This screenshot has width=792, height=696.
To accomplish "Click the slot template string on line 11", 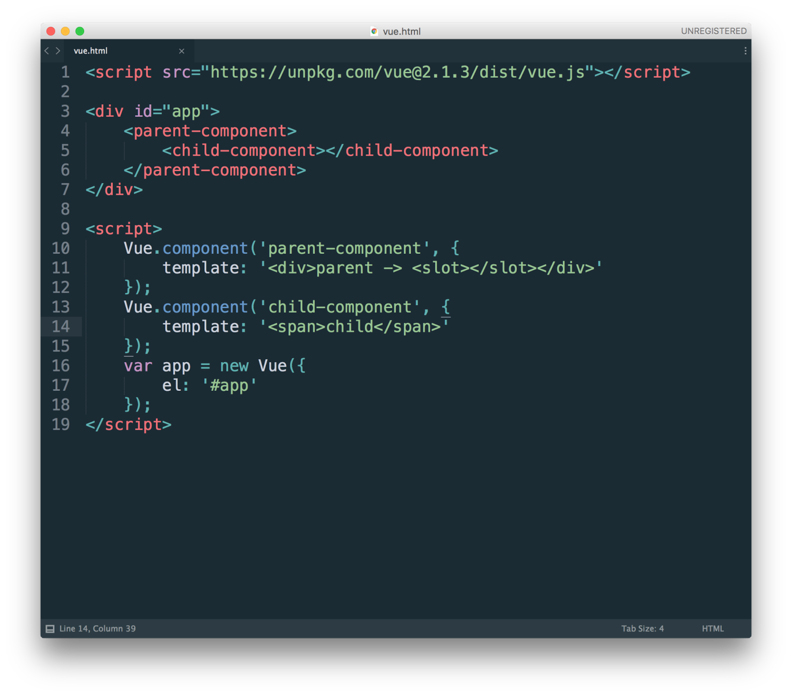I will (x=431, y=268).
